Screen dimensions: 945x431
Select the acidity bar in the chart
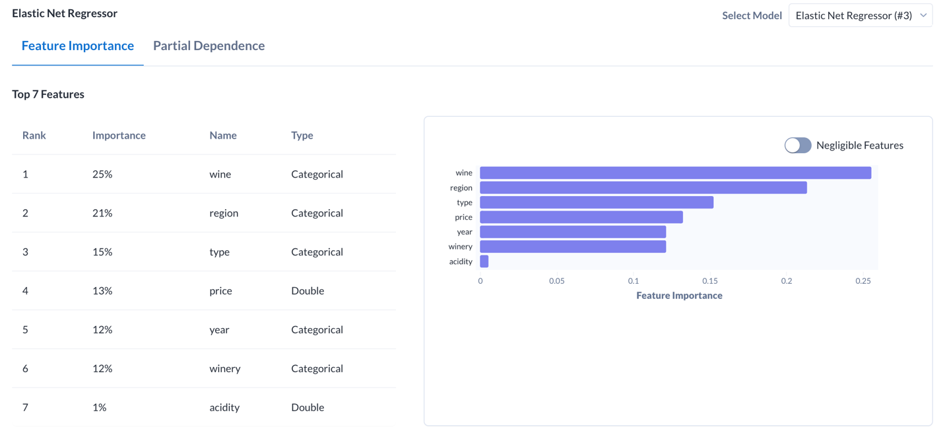(x=484, y=261)
